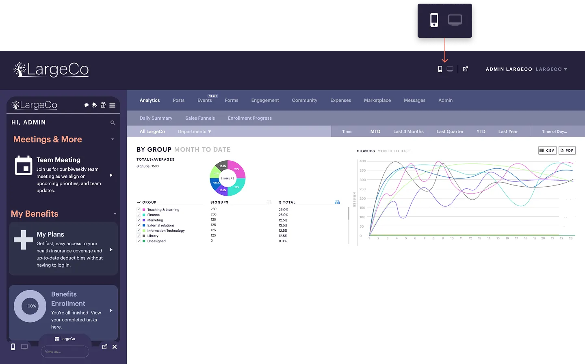Uncheck the External relations group checkbox
585x364 pixels.
pos(139,225)
